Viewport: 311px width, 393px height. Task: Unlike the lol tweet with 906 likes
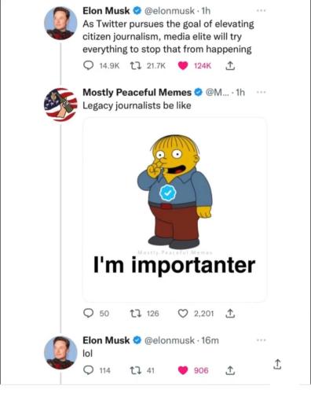tap(183, 370)
